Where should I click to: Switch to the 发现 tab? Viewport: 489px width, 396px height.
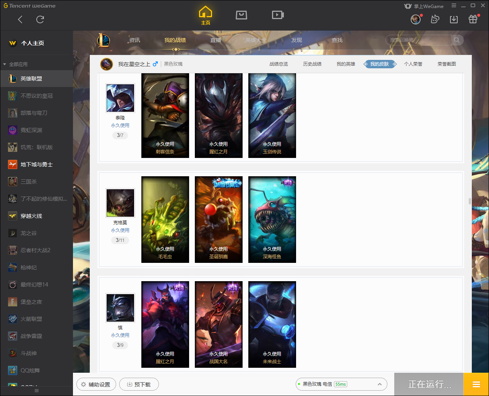coord(296,40)
